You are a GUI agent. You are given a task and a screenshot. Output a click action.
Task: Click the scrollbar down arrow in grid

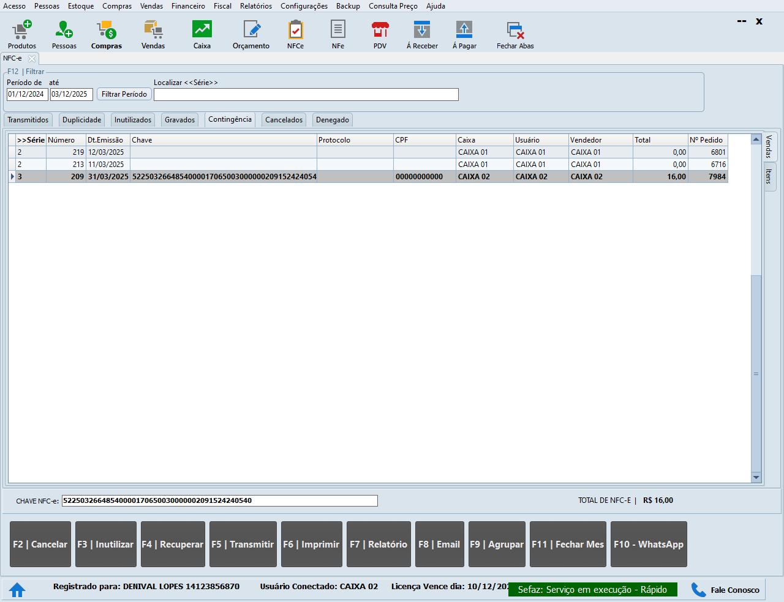[x=756, y=477]
